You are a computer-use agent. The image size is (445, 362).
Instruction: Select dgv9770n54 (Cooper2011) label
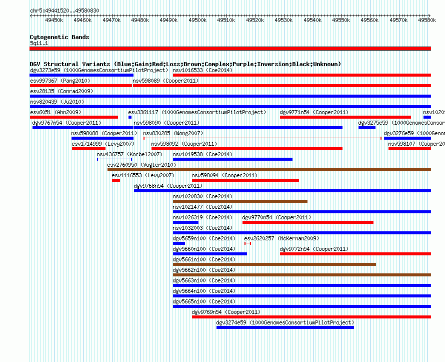(276, 217)
